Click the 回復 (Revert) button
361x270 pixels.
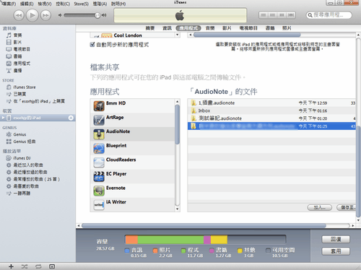(336, 240)
